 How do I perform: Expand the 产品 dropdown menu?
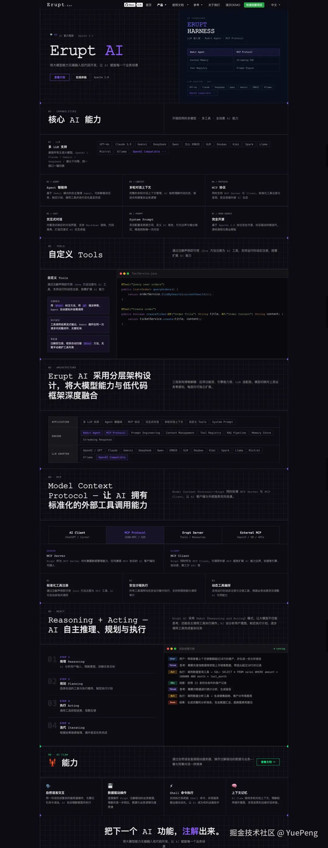[x=162, y=5]
